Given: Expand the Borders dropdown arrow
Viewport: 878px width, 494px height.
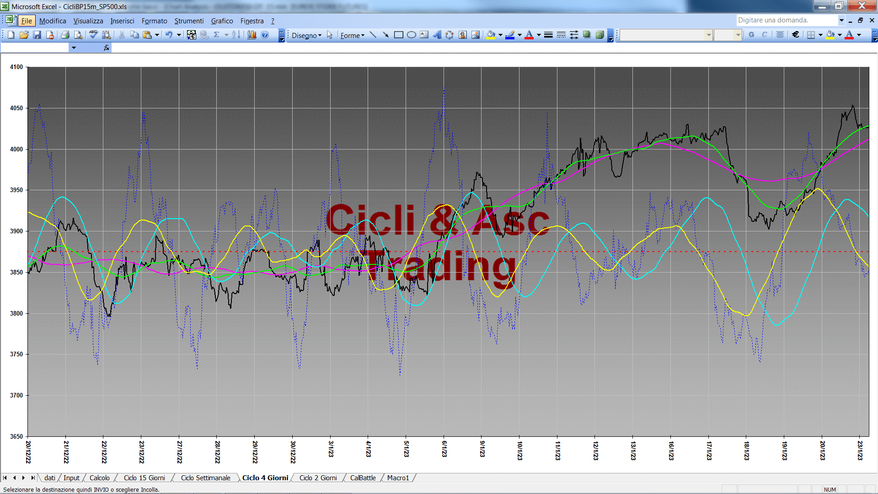Looking at the screenshot, I should coord(820,35).
